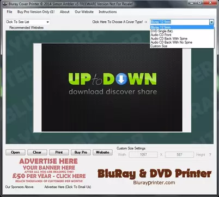
Task: Click the custom Width input field
Action: click(x=143, y=155)
